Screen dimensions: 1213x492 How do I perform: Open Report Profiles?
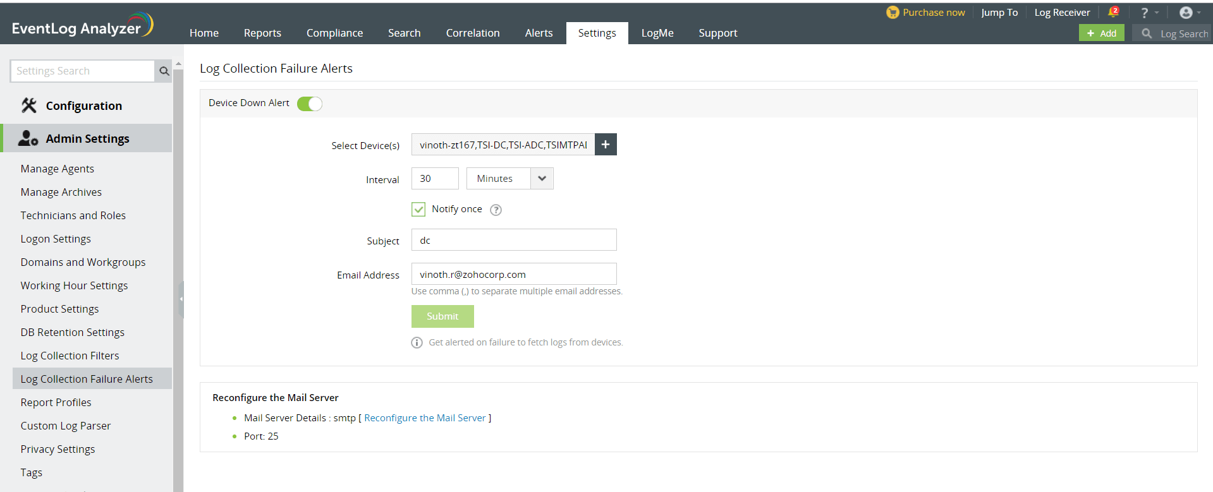56,402
